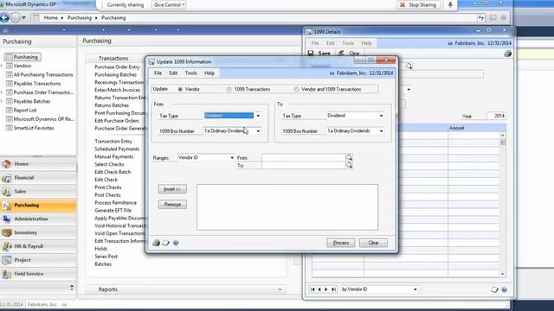Open the To 1099 Box Number dropdown
This screenshot has height=311, width=554.
[381, 131]
